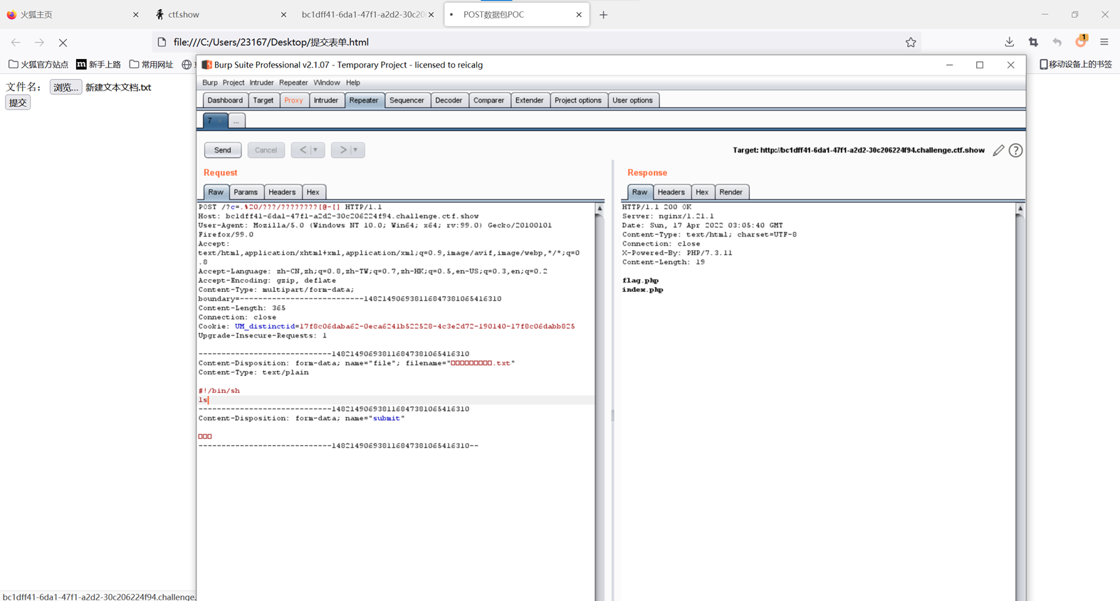Viewport: 1120px width, 601px height.
Task: Select Repeater request tab 7
Action: click(x=214, y=121)
